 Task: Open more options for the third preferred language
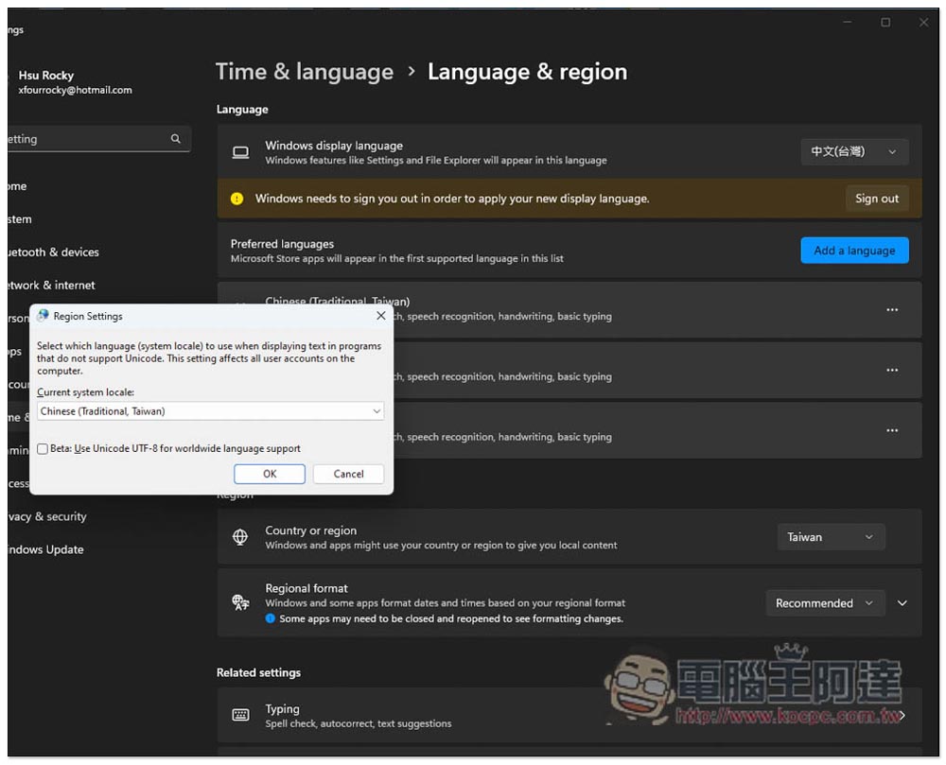(x=892, y=430)
